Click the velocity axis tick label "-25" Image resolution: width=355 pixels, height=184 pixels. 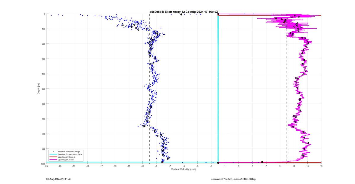[46, 166]
